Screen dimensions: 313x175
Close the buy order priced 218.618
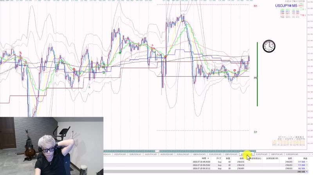[307, 165]
